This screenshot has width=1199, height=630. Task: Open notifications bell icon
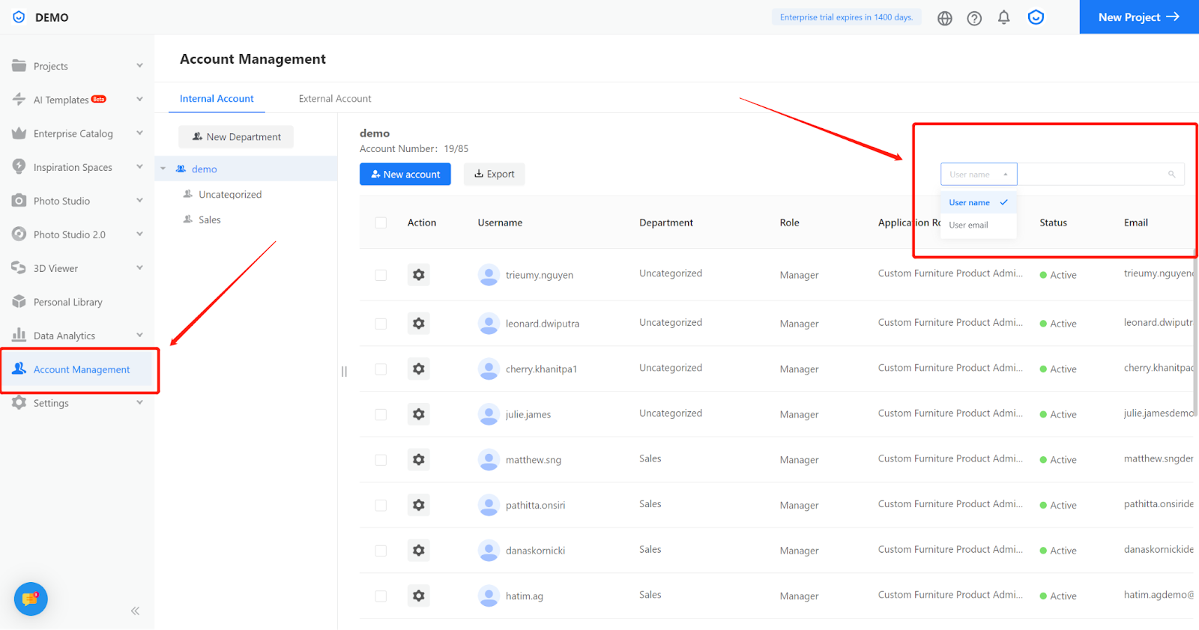coord(1003,17)
